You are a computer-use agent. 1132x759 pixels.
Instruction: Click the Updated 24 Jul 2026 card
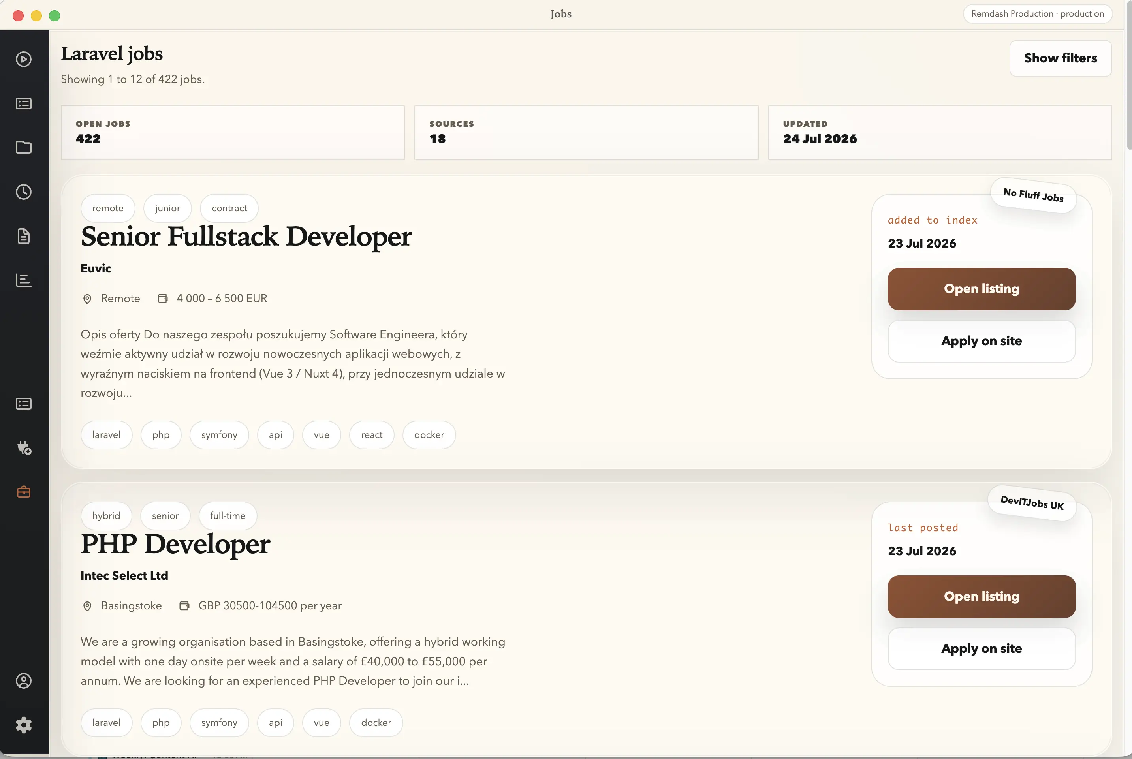[x=940, y=133]
